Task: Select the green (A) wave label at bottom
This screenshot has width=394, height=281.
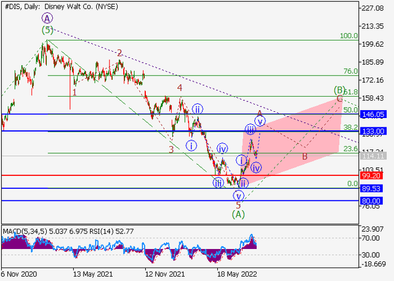Action: [238, 214]
